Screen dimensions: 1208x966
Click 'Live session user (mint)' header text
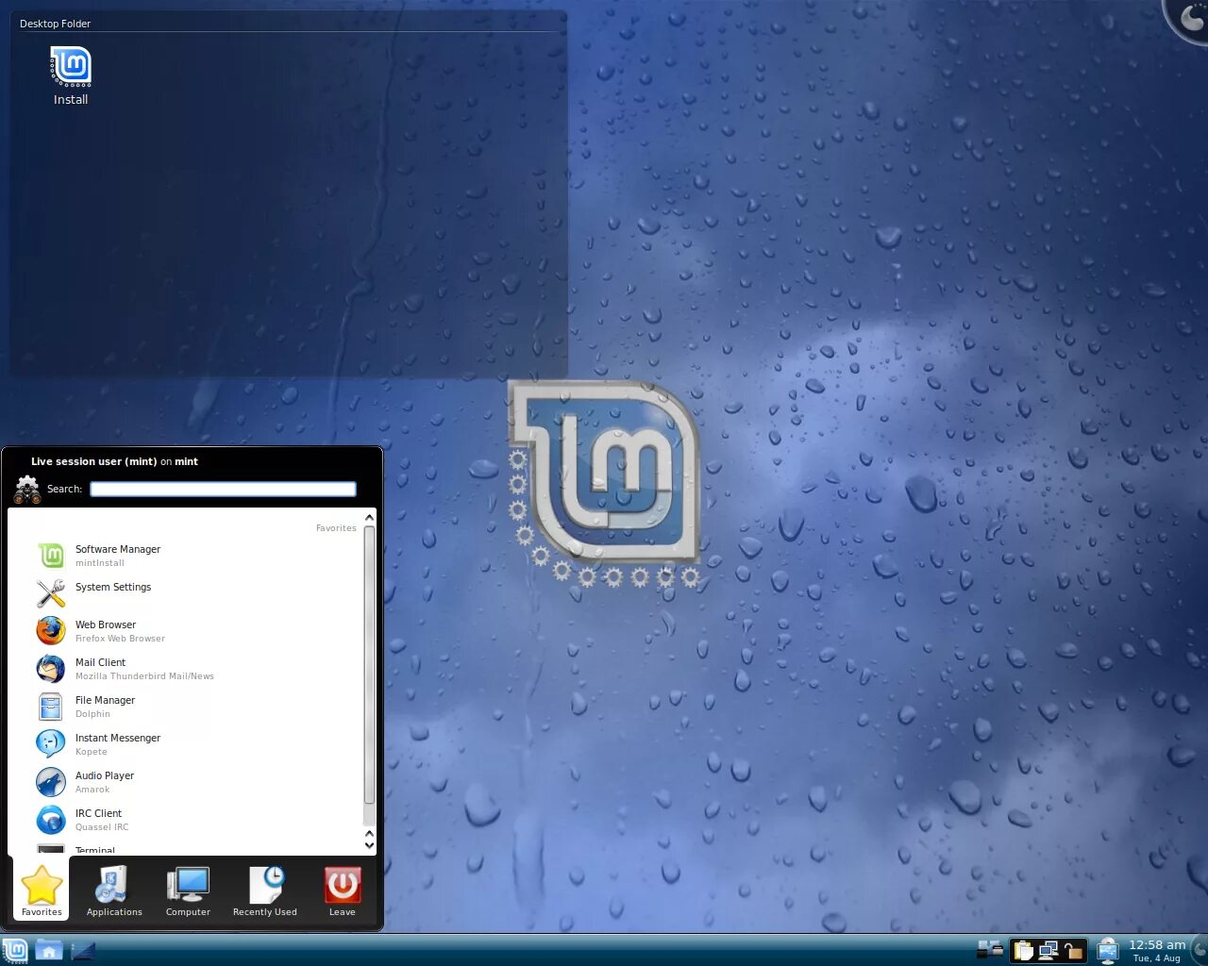tap(94, 461)
